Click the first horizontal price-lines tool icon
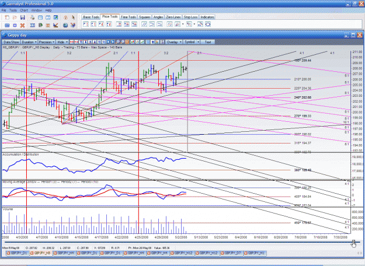This screenshot has width=365, height=266. [x=119, y=24]
